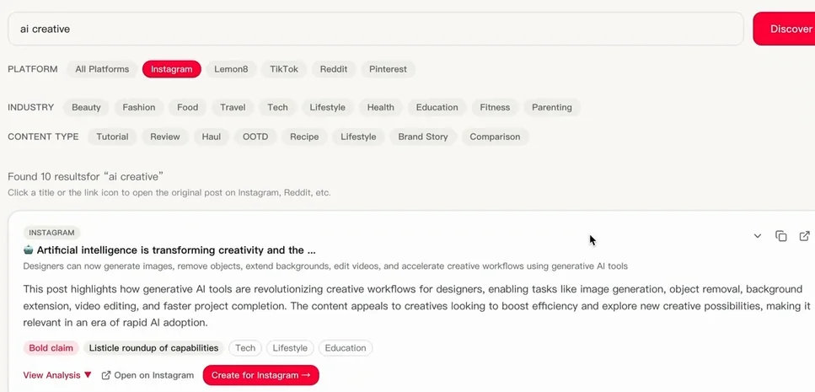Choose the Pinterest platform chip
The height and width of the screenshot is (392, 815).
(388, 69)
